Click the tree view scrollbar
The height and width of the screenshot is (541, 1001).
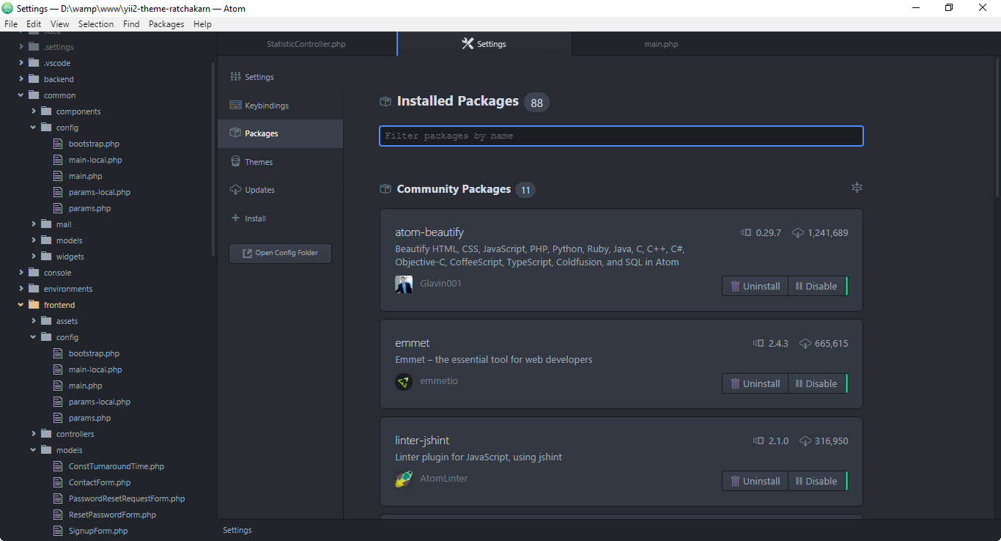click(213, 158)
